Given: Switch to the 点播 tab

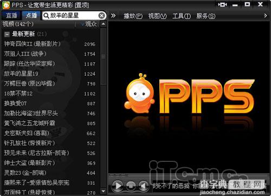Looking at the screenshot, I should 31,16.
